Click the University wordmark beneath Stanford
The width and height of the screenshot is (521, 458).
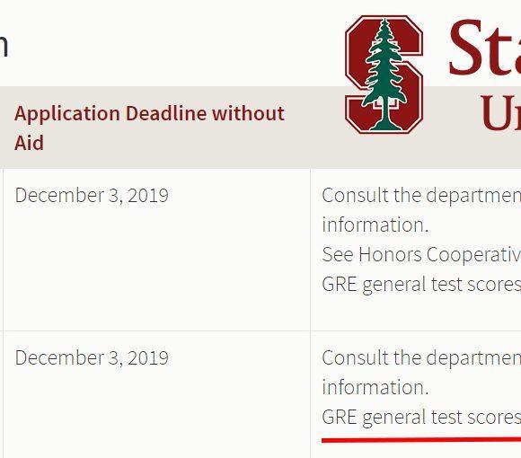tap(500, 113)
